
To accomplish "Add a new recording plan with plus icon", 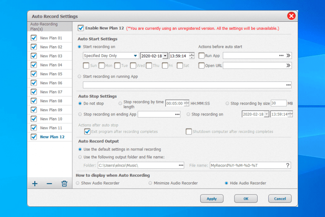I will (x=35, y=183).
